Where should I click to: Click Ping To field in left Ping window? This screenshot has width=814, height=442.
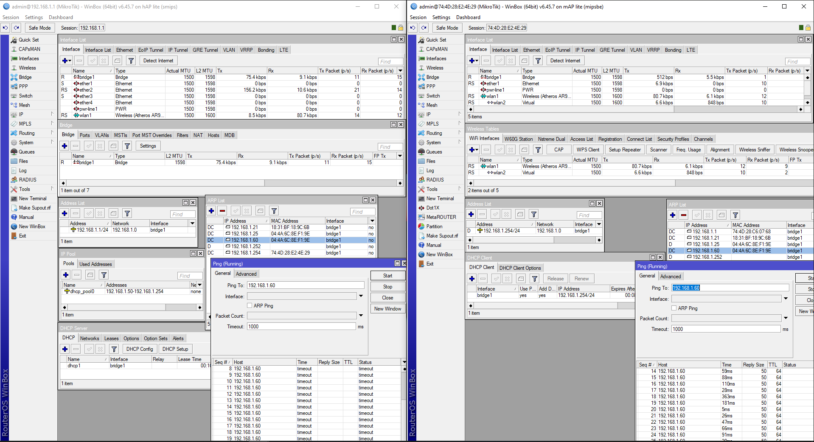(306, 285)
